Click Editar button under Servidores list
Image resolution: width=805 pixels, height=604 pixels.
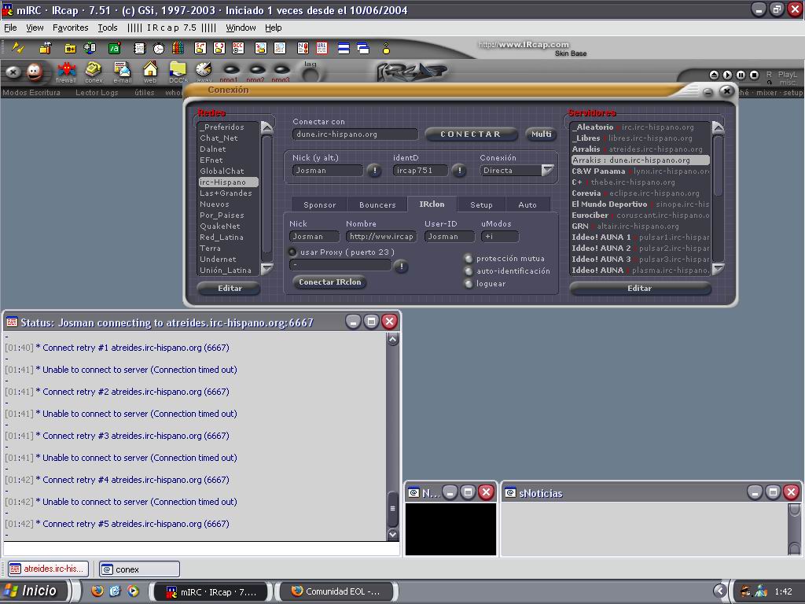point(639,288)
